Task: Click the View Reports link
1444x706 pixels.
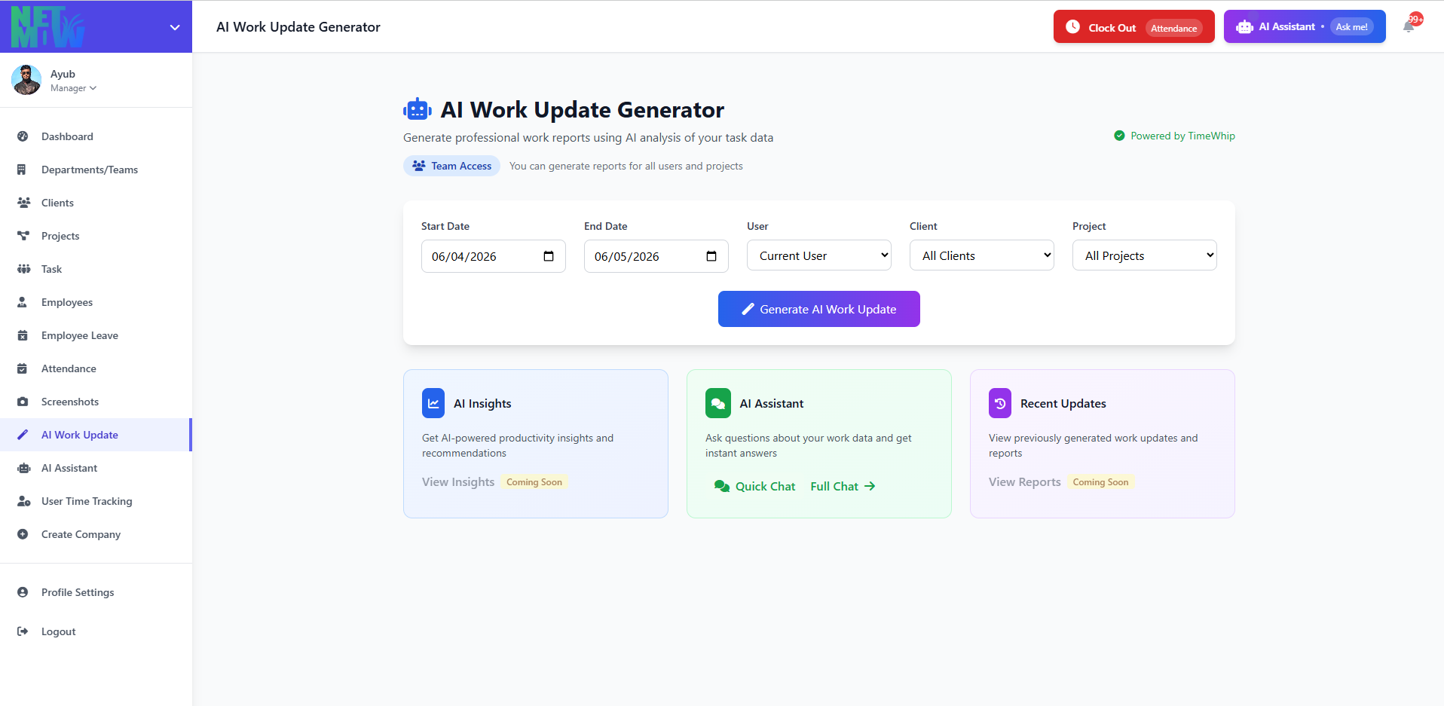Action: click(1025, 482)
